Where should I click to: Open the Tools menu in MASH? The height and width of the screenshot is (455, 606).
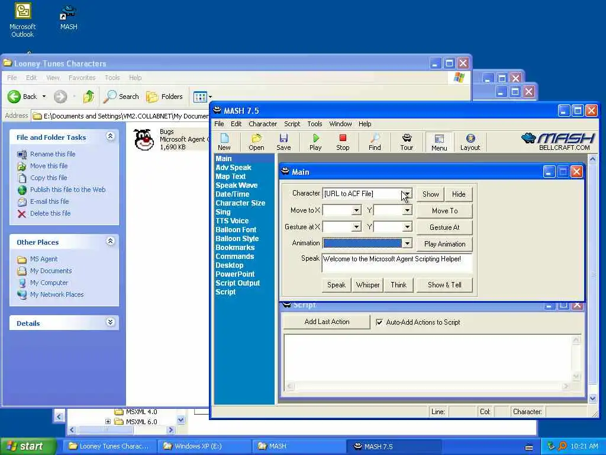315,124
